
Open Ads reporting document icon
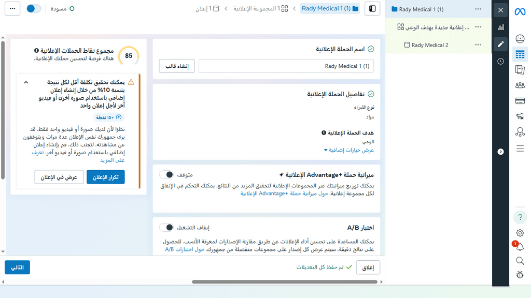tap(520, 70)
